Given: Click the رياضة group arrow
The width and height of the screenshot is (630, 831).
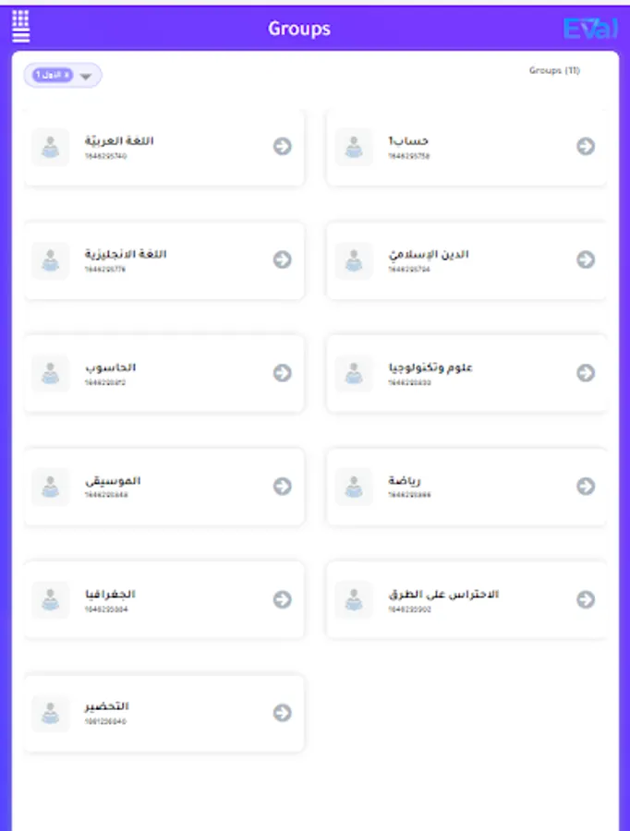Looking at the screenshot, I should 586,486.
